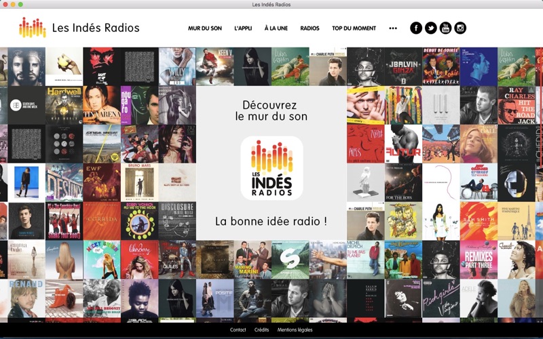
Task: Select the Futur album cover
Action: pos(403,144)
